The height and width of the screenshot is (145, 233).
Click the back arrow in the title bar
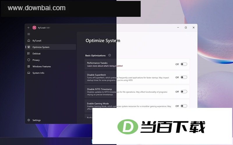coord(29,28)
